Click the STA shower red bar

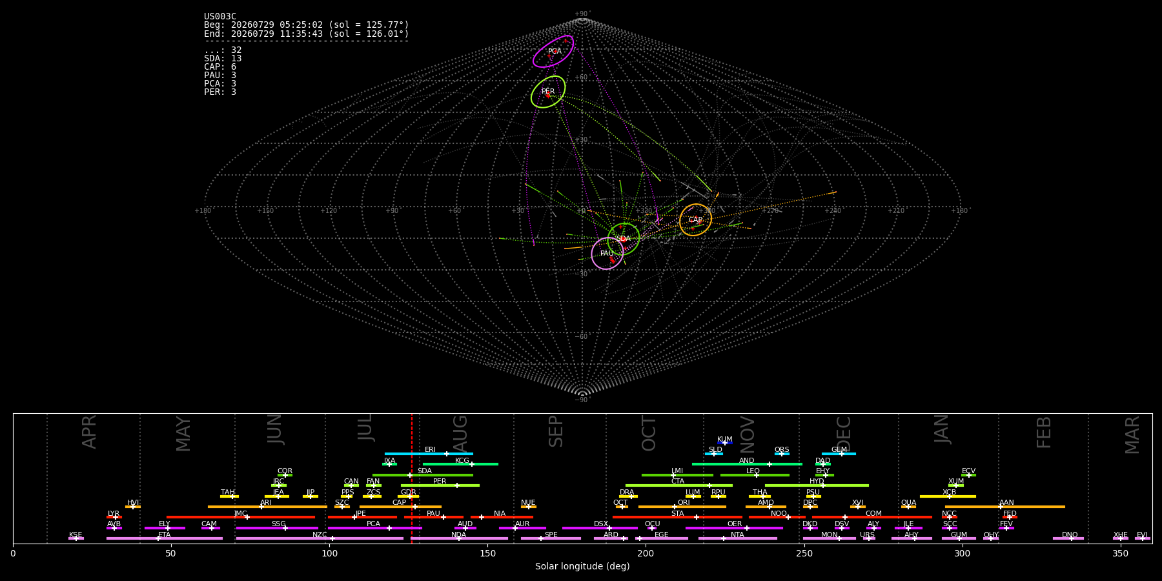click(x=677, y=517)
